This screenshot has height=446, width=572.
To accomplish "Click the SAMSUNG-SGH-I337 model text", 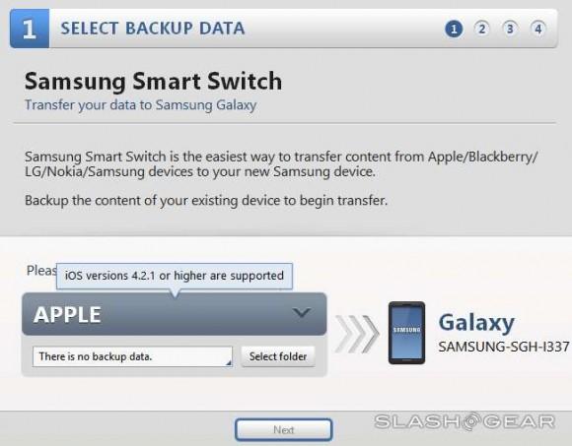I will (x=504, y=347).
